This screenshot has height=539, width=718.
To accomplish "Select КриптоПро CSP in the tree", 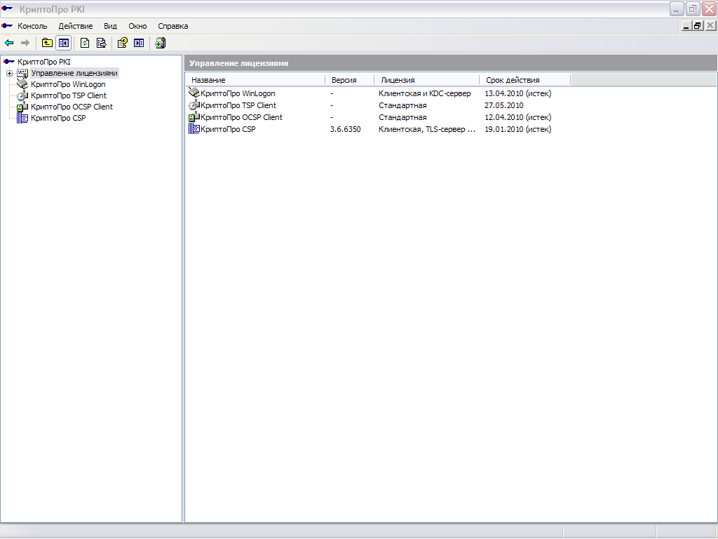I will 58,118.
